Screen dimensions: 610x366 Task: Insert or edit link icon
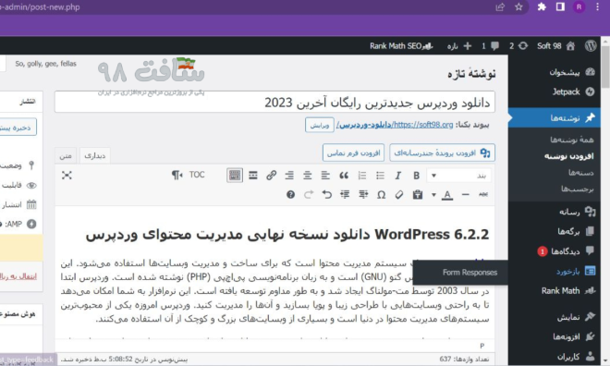pos(271,176)
